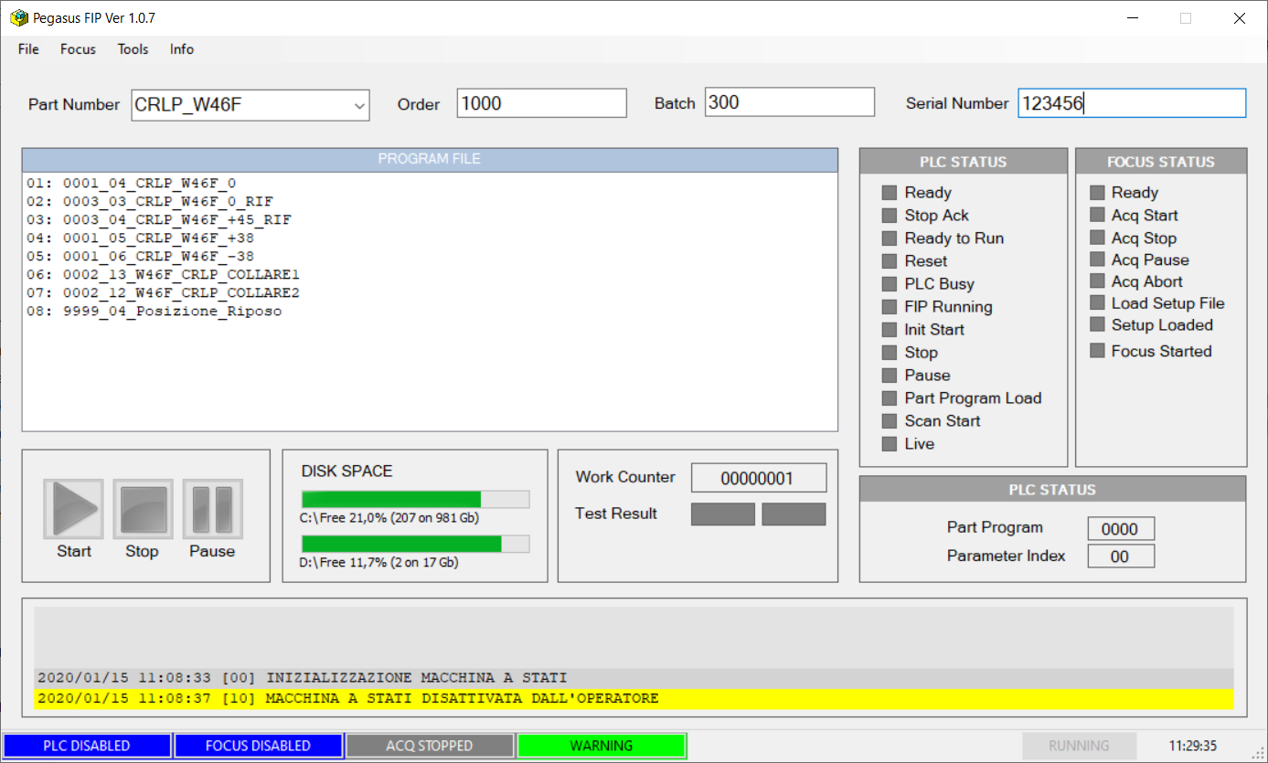Click the FIP Running status indicator

889,307
